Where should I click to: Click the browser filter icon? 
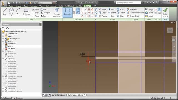[3, 28]
